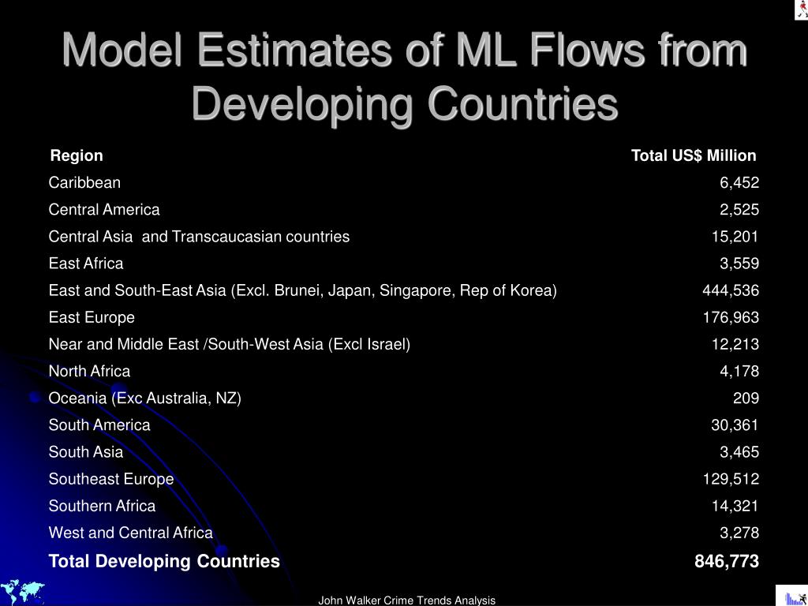Click the South America value 30,361
The image size is (808, 606).
pyautogui.click(x=735, y=425)
